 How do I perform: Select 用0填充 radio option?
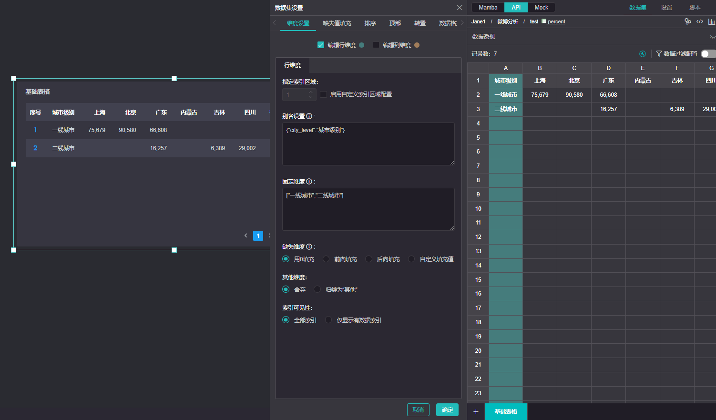pos(286,259)
